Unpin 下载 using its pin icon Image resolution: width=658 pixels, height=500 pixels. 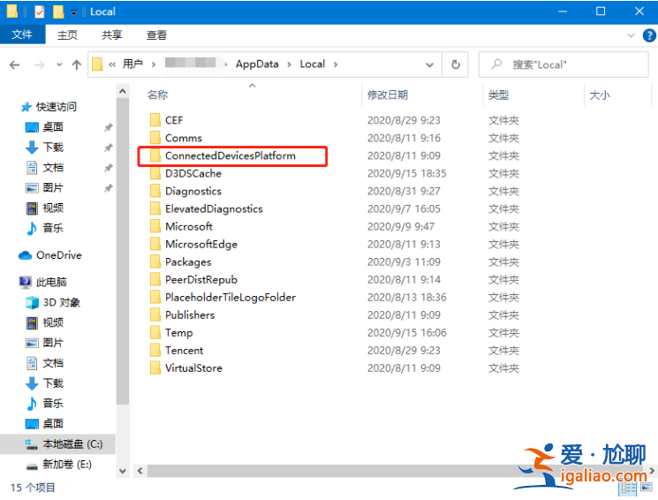point(109,148)
